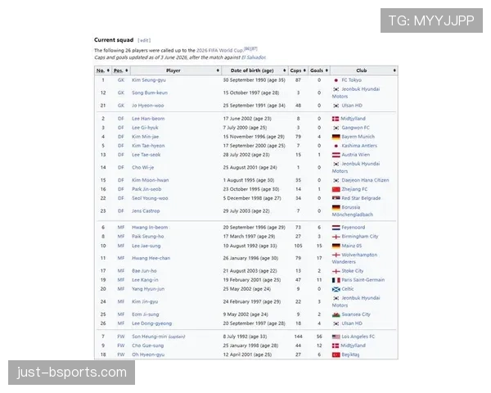
Task: Open FW position link in Son Heung-min row
Action: click(121, 337)
